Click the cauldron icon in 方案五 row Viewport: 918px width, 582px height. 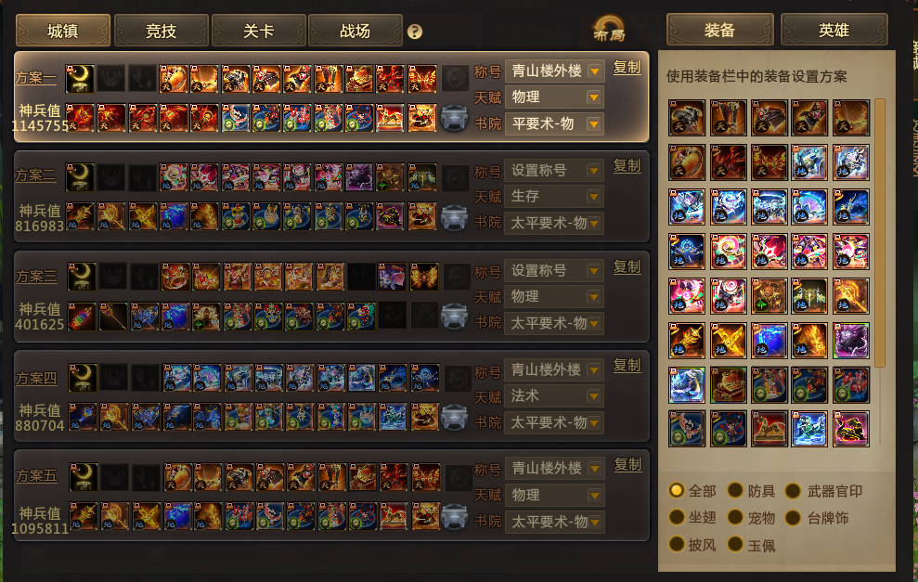coord(454,517)
